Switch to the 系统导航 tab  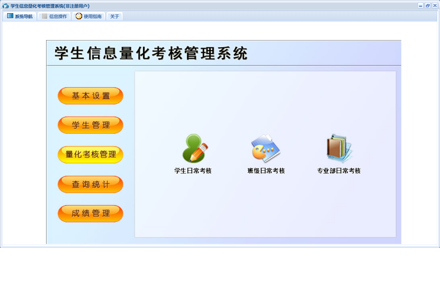20,16
